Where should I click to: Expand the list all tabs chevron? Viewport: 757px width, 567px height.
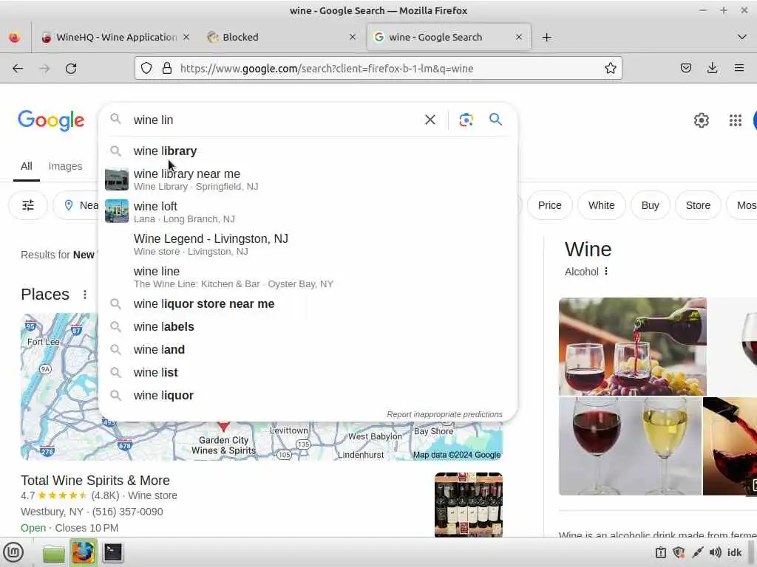tap(742, 37)
